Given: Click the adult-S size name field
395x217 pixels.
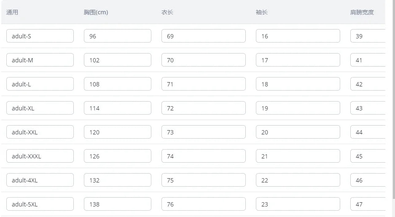Looking at the screenshot, I should [x=40, y=36].
